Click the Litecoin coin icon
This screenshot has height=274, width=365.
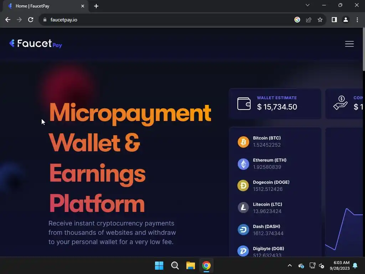tap(243, 208)
